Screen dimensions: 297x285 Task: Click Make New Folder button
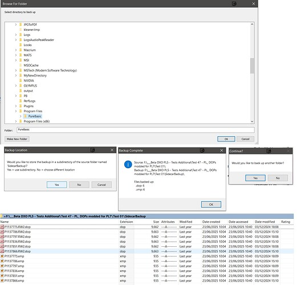(x=17, y=139)
